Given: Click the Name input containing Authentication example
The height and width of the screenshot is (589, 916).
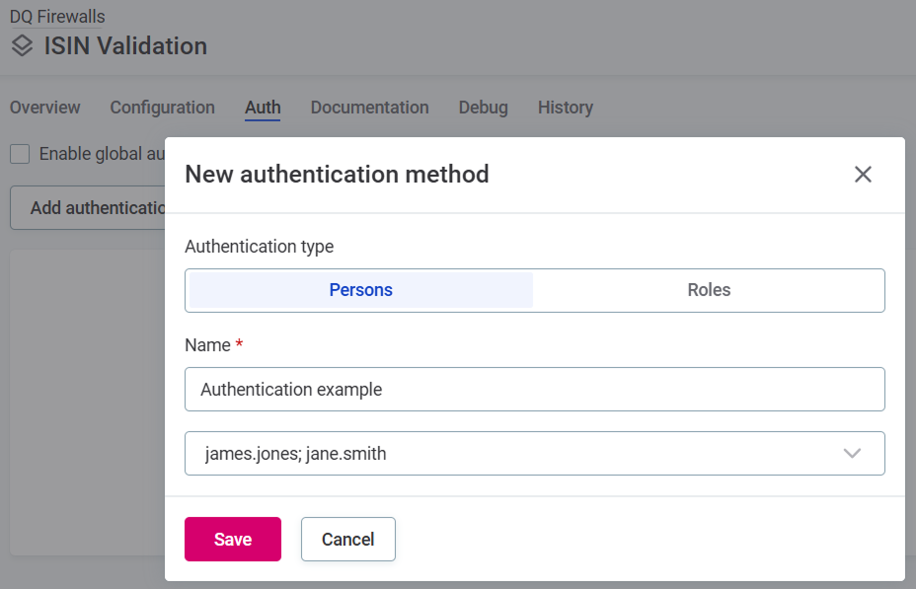Looking at the screenshot, I should pos(535,389).
